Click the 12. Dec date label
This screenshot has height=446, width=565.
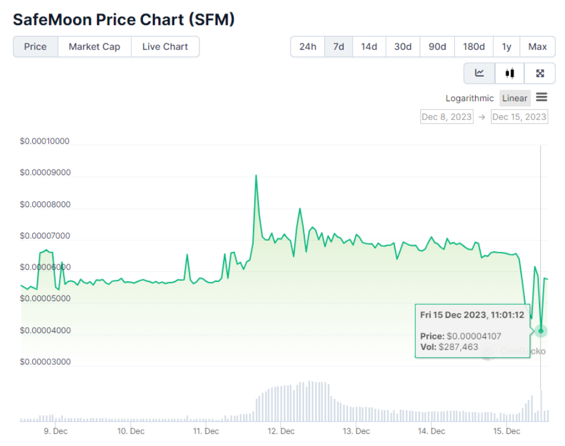coord(281,431)
